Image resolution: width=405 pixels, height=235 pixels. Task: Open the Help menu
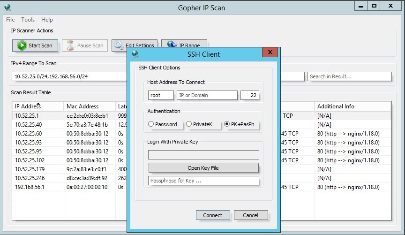[x=47, y=20]
